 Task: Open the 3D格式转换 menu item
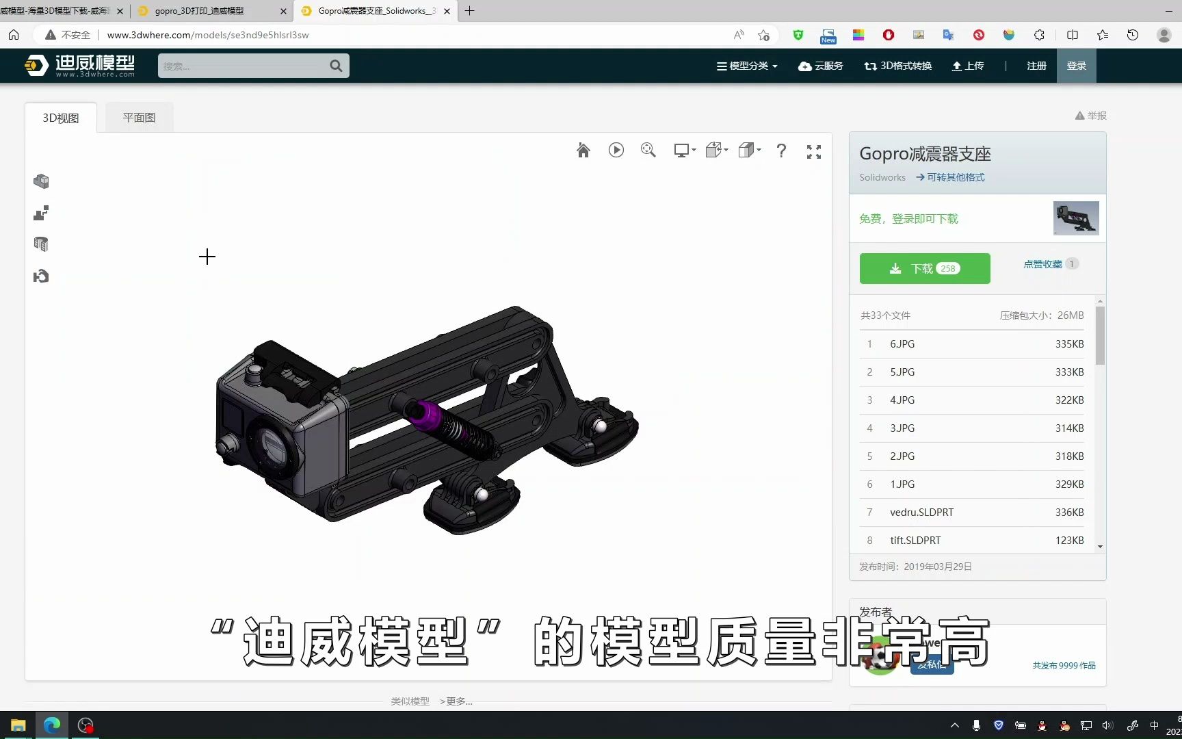(897, 66)
